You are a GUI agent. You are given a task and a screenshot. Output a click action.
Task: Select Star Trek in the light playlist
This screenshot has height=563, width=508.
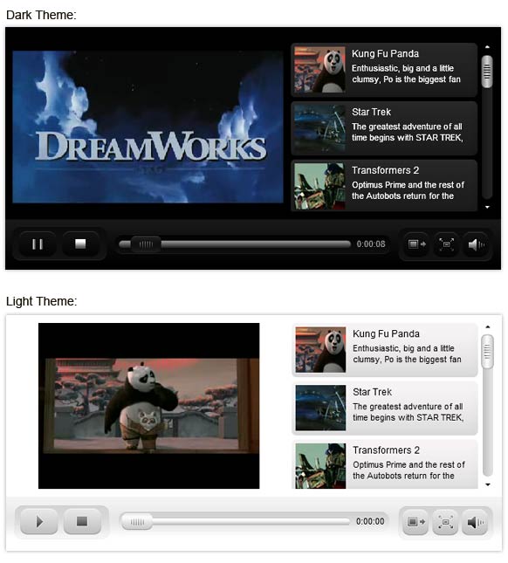coord(385,408)
